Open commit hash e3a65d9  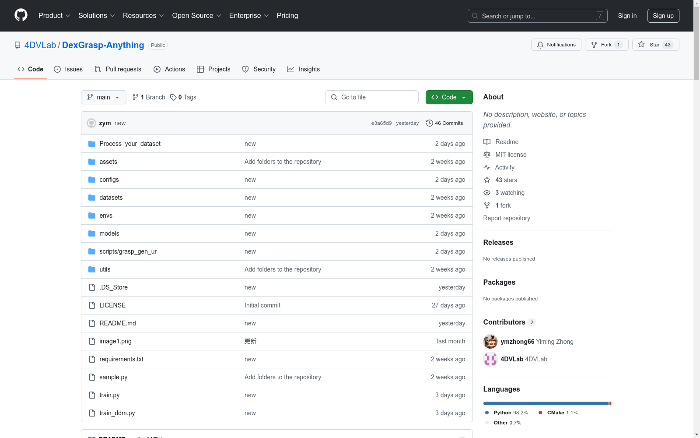pos(381,123)
